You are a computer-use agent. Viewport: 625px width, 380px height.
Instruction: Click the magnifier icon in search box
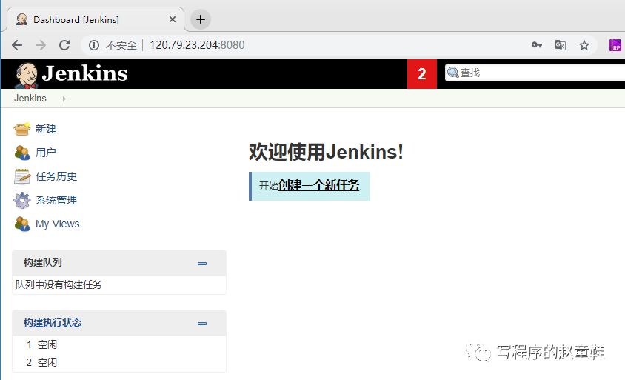[452, 73]
